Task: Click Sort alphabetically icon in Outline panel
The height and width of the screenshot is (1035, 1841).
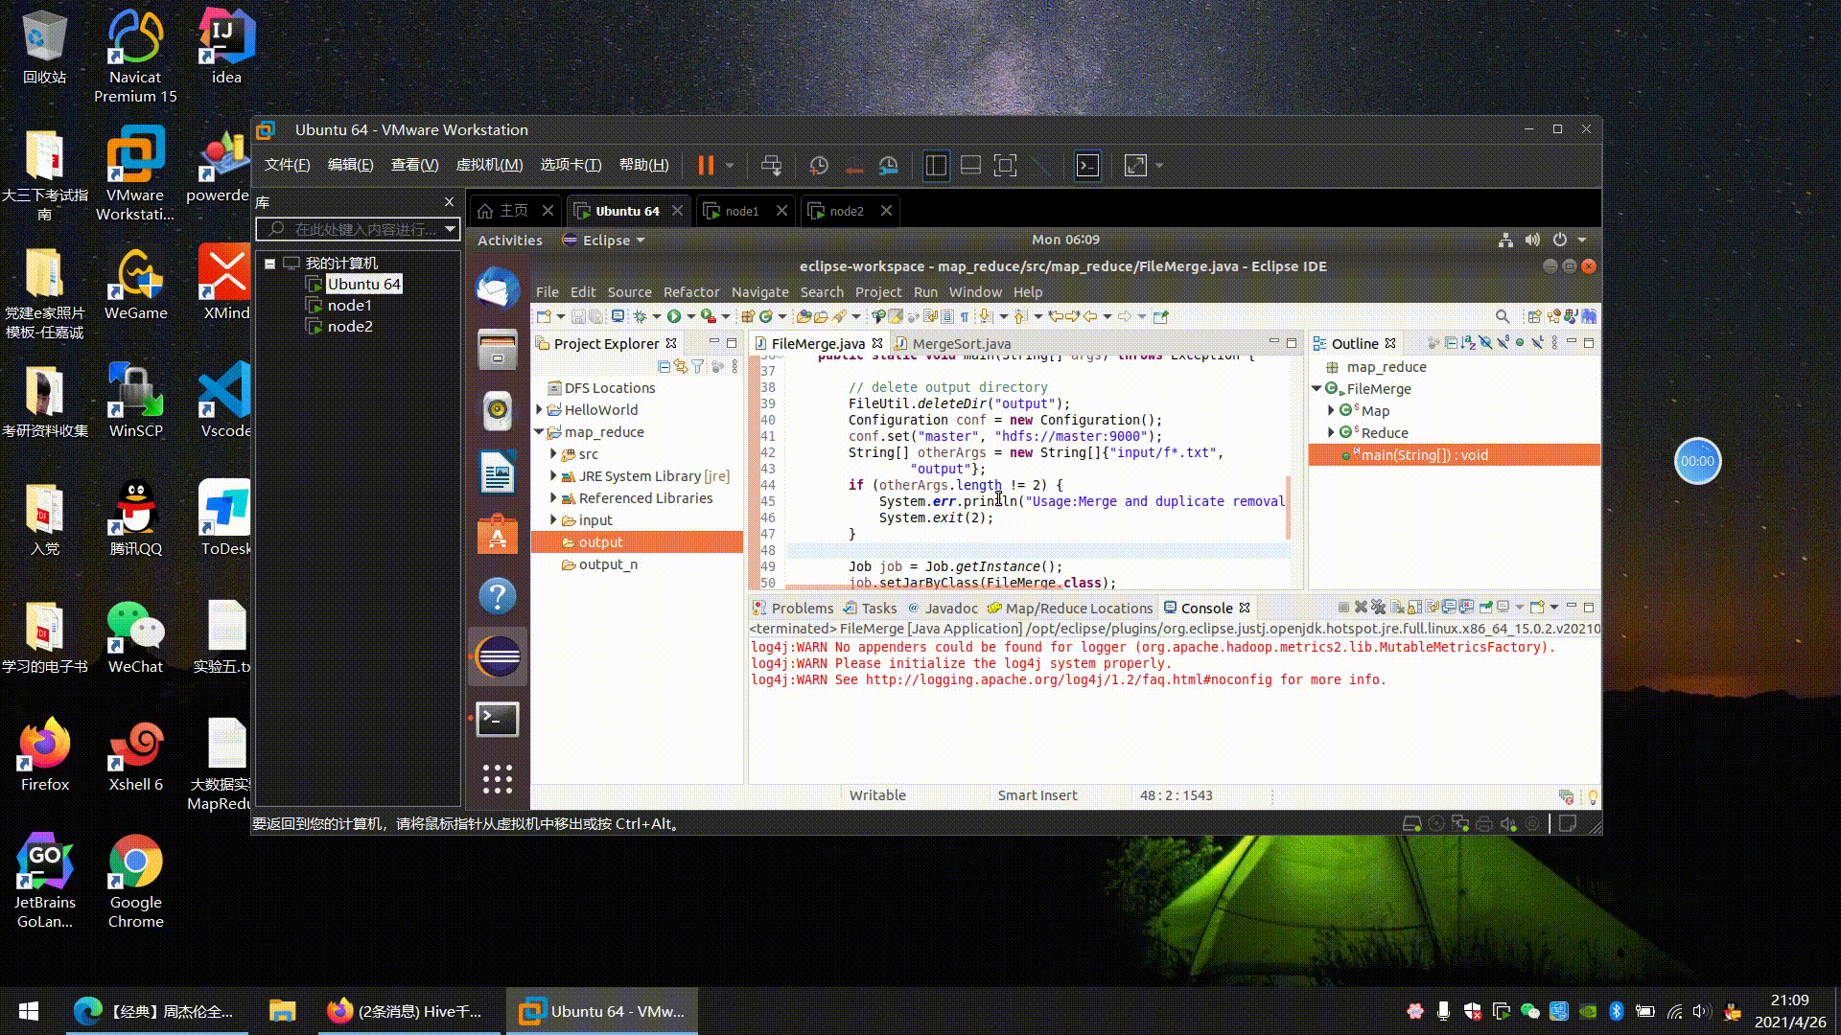Action: pos(1468,343)
